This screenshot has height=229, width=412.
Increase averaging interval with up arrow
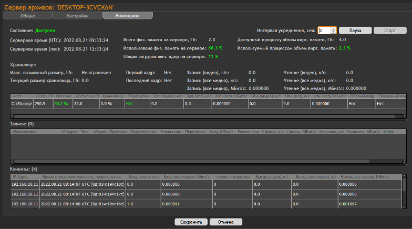[333, 29]
